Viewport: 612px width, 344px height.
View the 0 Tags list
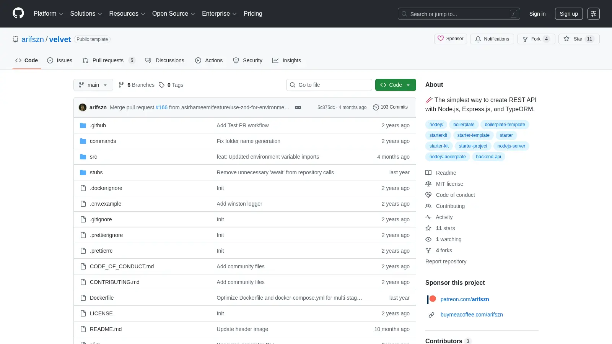[x=171, y=85]
